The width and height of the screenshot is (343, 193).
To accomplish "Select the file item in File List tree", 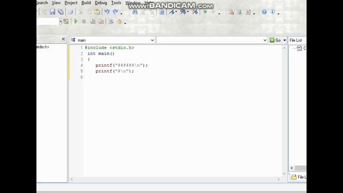I will 301,48.
